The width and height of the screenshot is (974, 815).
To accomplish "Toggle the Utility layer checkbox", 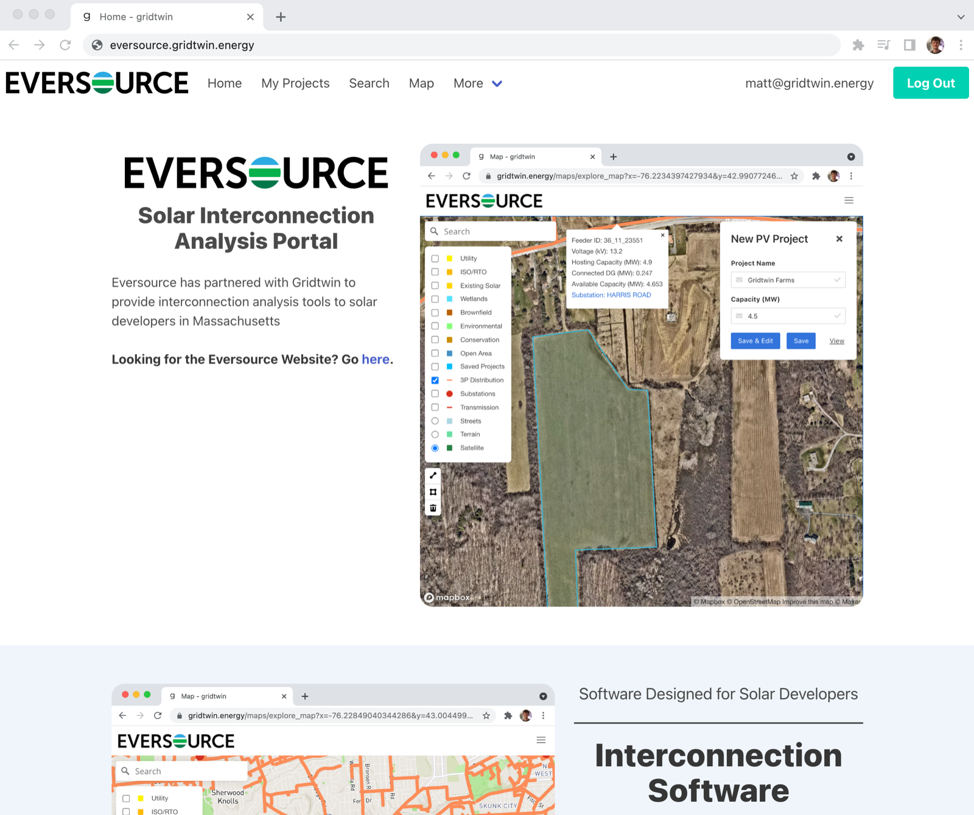I will (435, 259).
